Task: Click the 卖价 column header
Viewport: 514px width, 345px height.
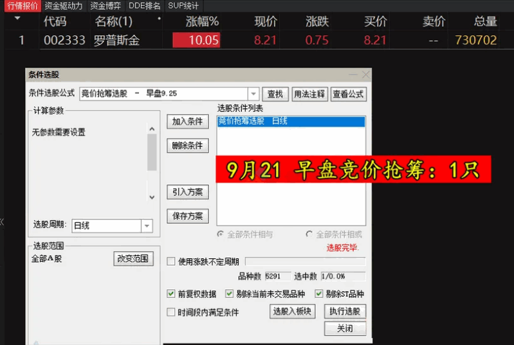Action: tap(434, 22)
